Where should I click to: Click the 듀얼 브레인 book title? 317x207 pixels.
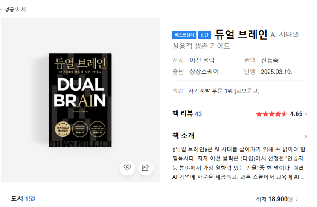tap(241, 34)
